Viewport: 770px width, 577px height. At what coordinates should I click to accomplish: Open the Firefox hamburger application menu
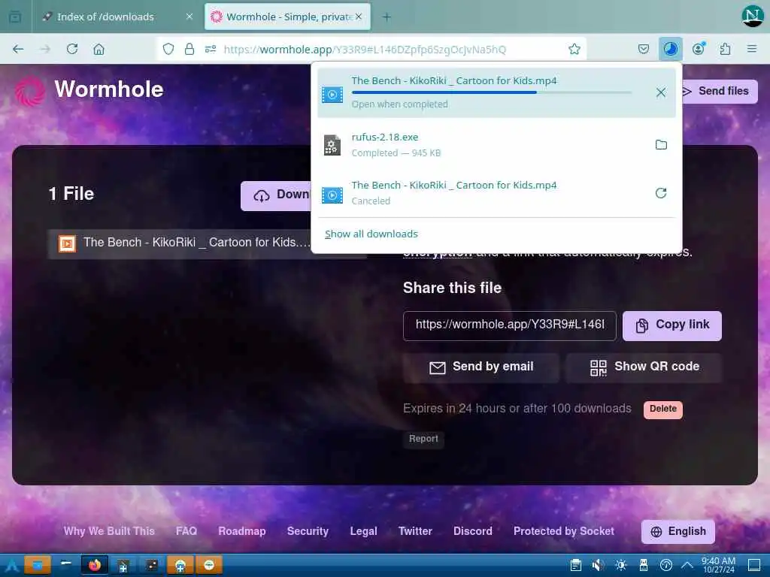752,49
